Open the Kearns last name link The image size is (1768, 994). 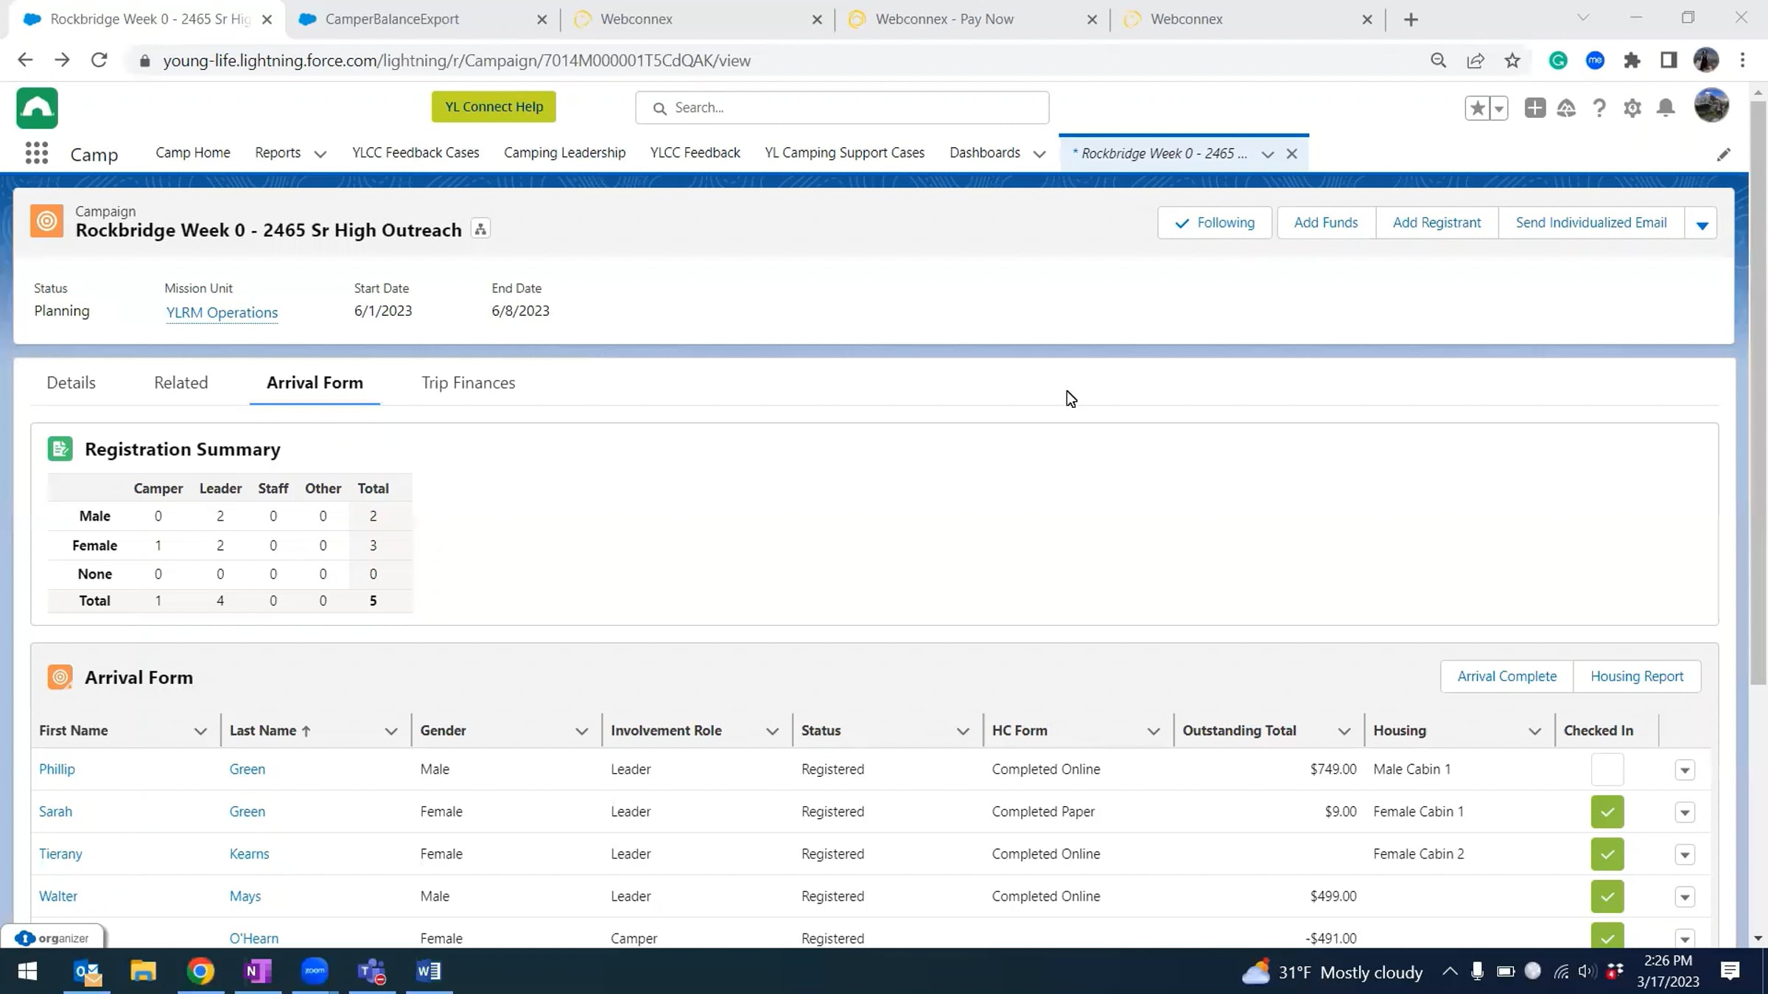249,854
